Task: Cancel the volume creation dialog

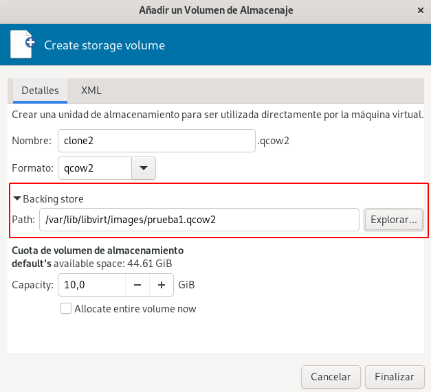Action: pos(331,377)
